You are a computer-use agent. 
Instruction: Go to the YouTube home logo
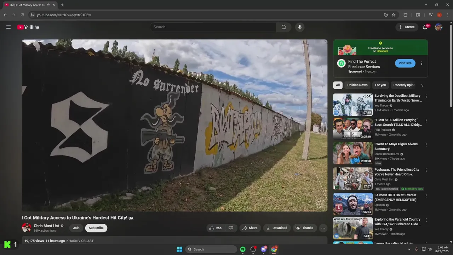point(28,27)
